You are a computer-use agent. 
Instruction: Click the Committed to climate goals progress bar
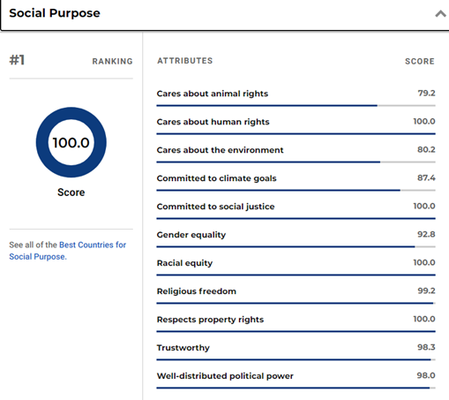point(296,190)
